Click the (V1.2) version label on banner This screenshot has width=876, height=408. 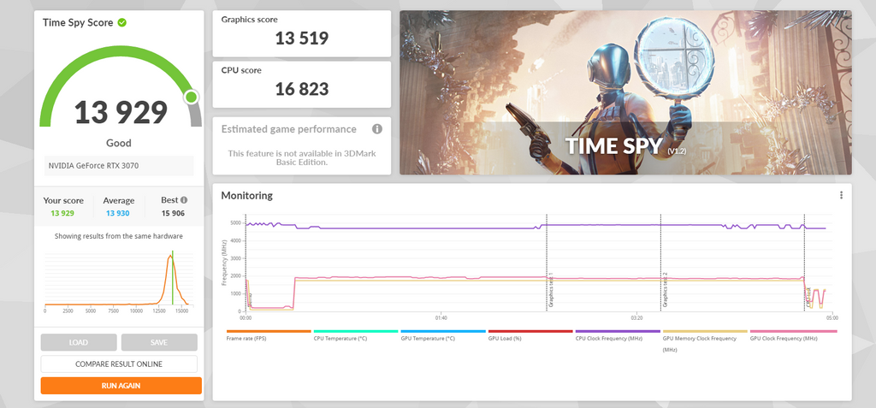pyautogui.click(x=678, y=151)
